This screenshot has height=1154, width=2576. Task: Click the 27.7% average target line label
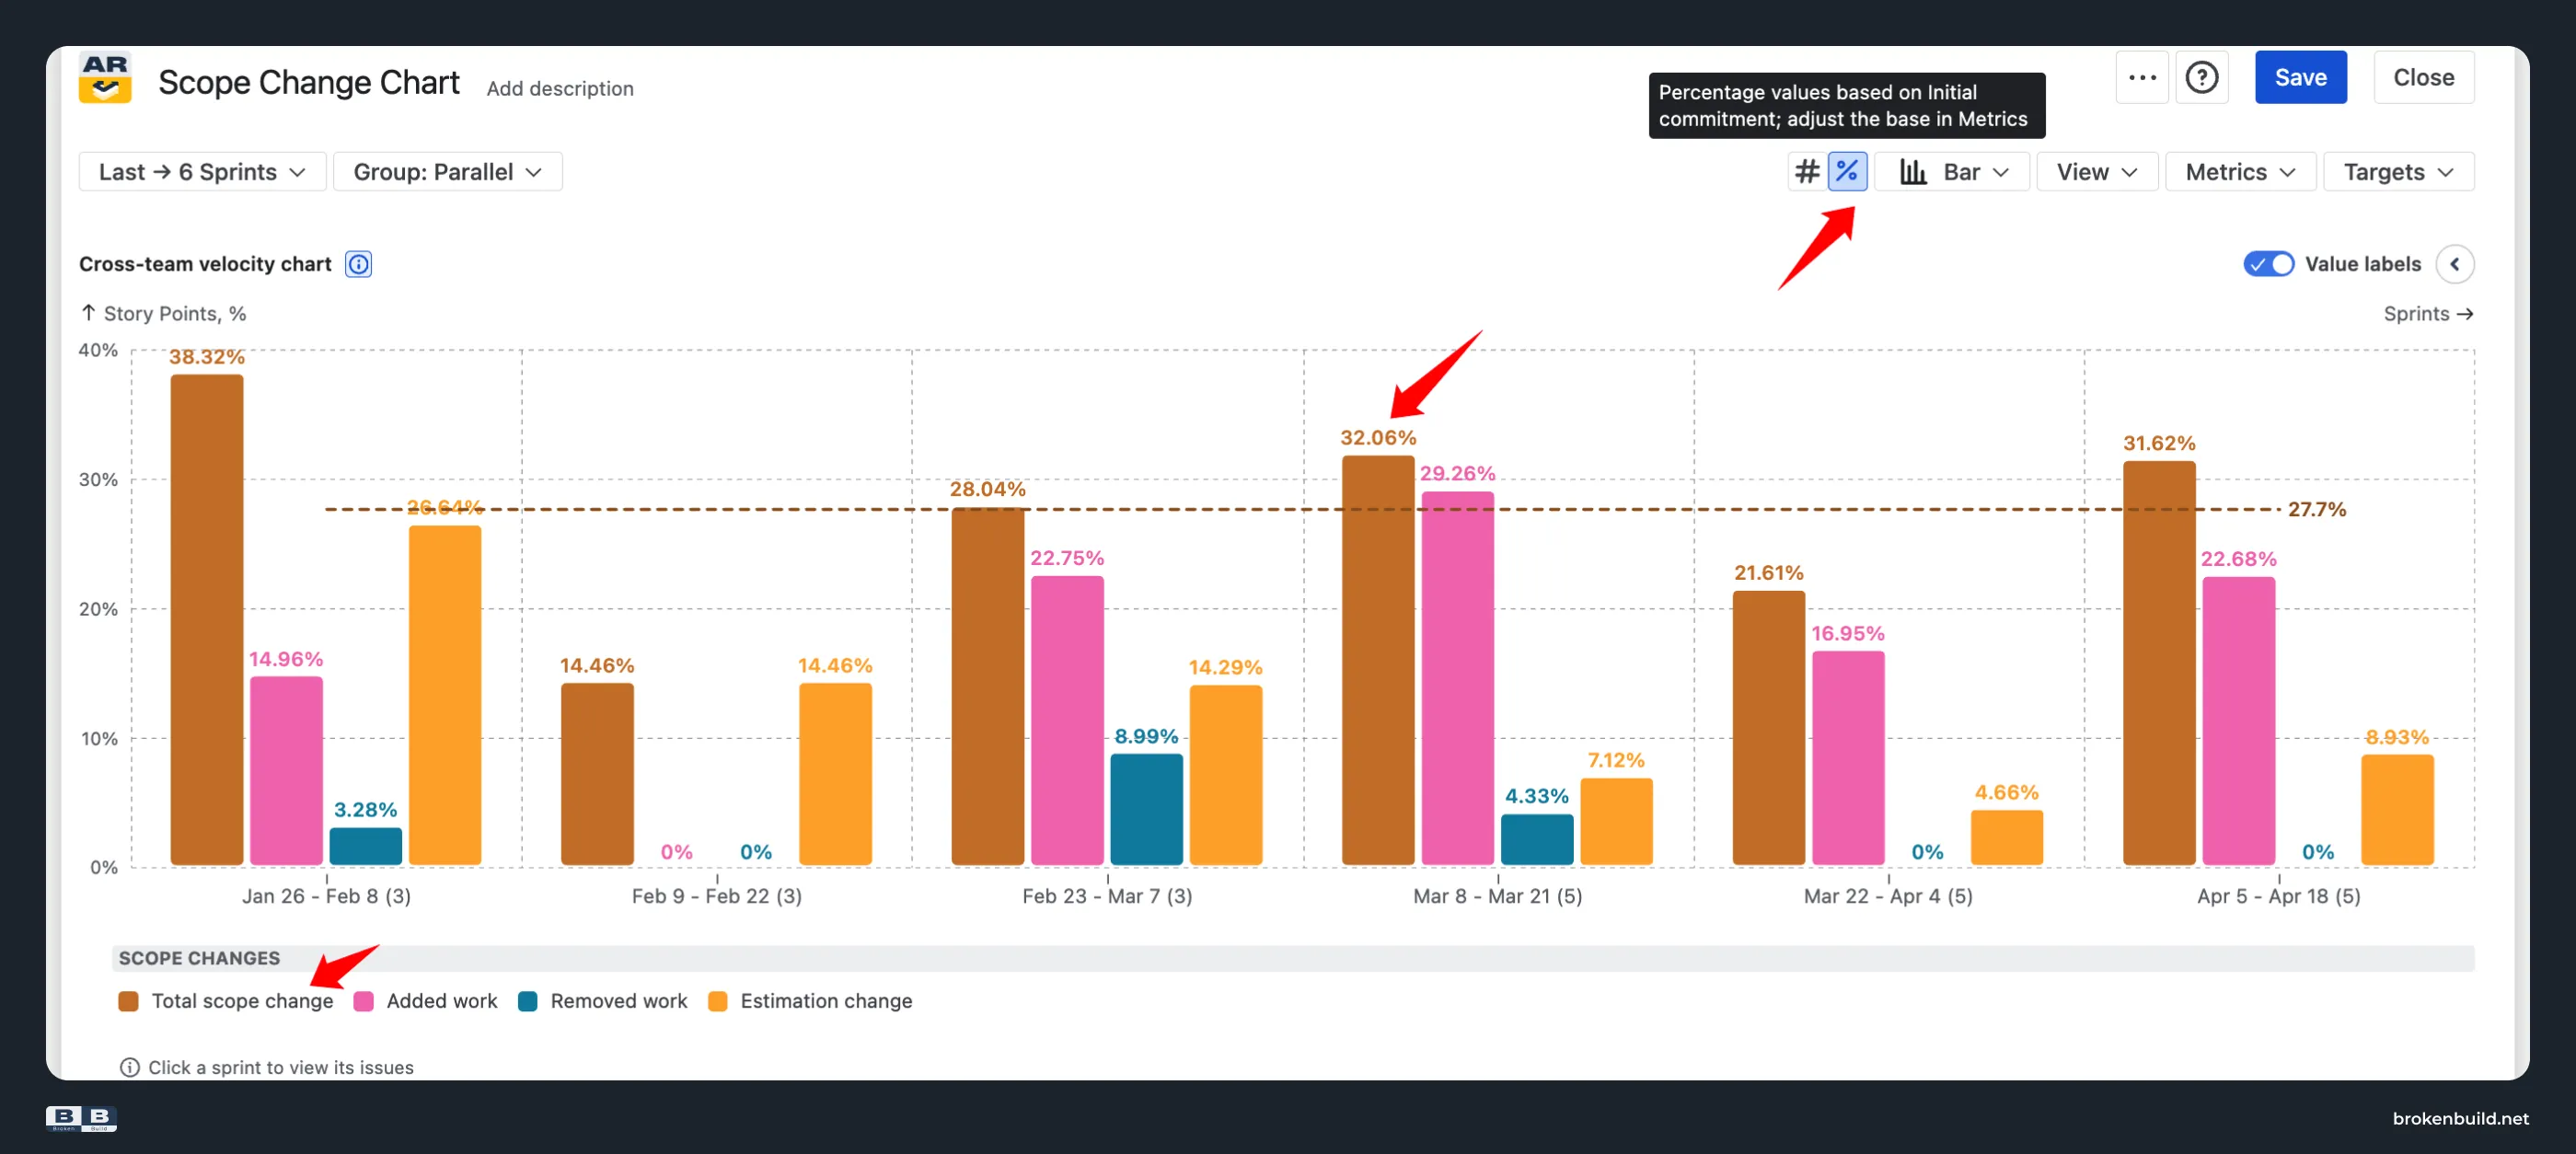(2317, 509)
